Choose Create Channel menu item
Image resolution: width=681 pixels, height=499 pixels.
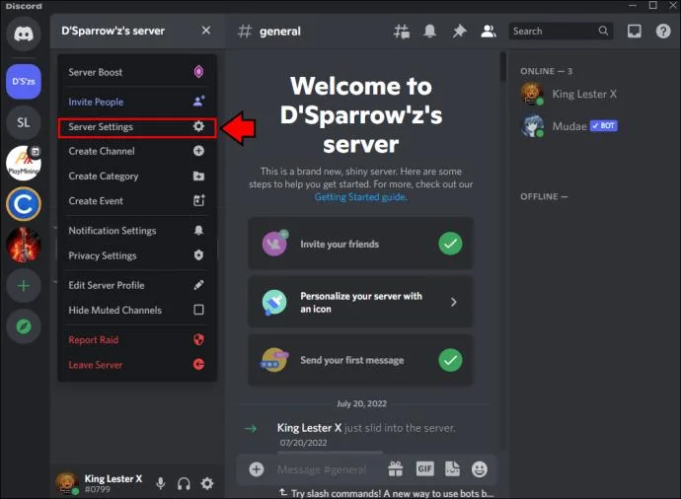pyautogui.click(x=137, y=151)
